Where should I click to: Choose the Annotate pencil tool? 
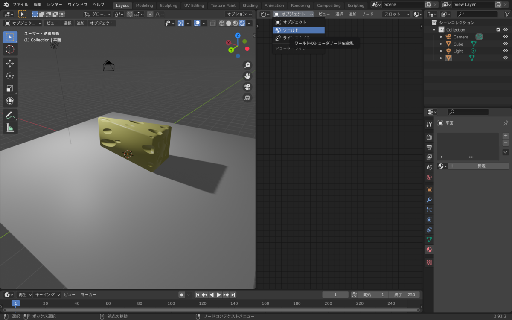click(x=10, y=115)
